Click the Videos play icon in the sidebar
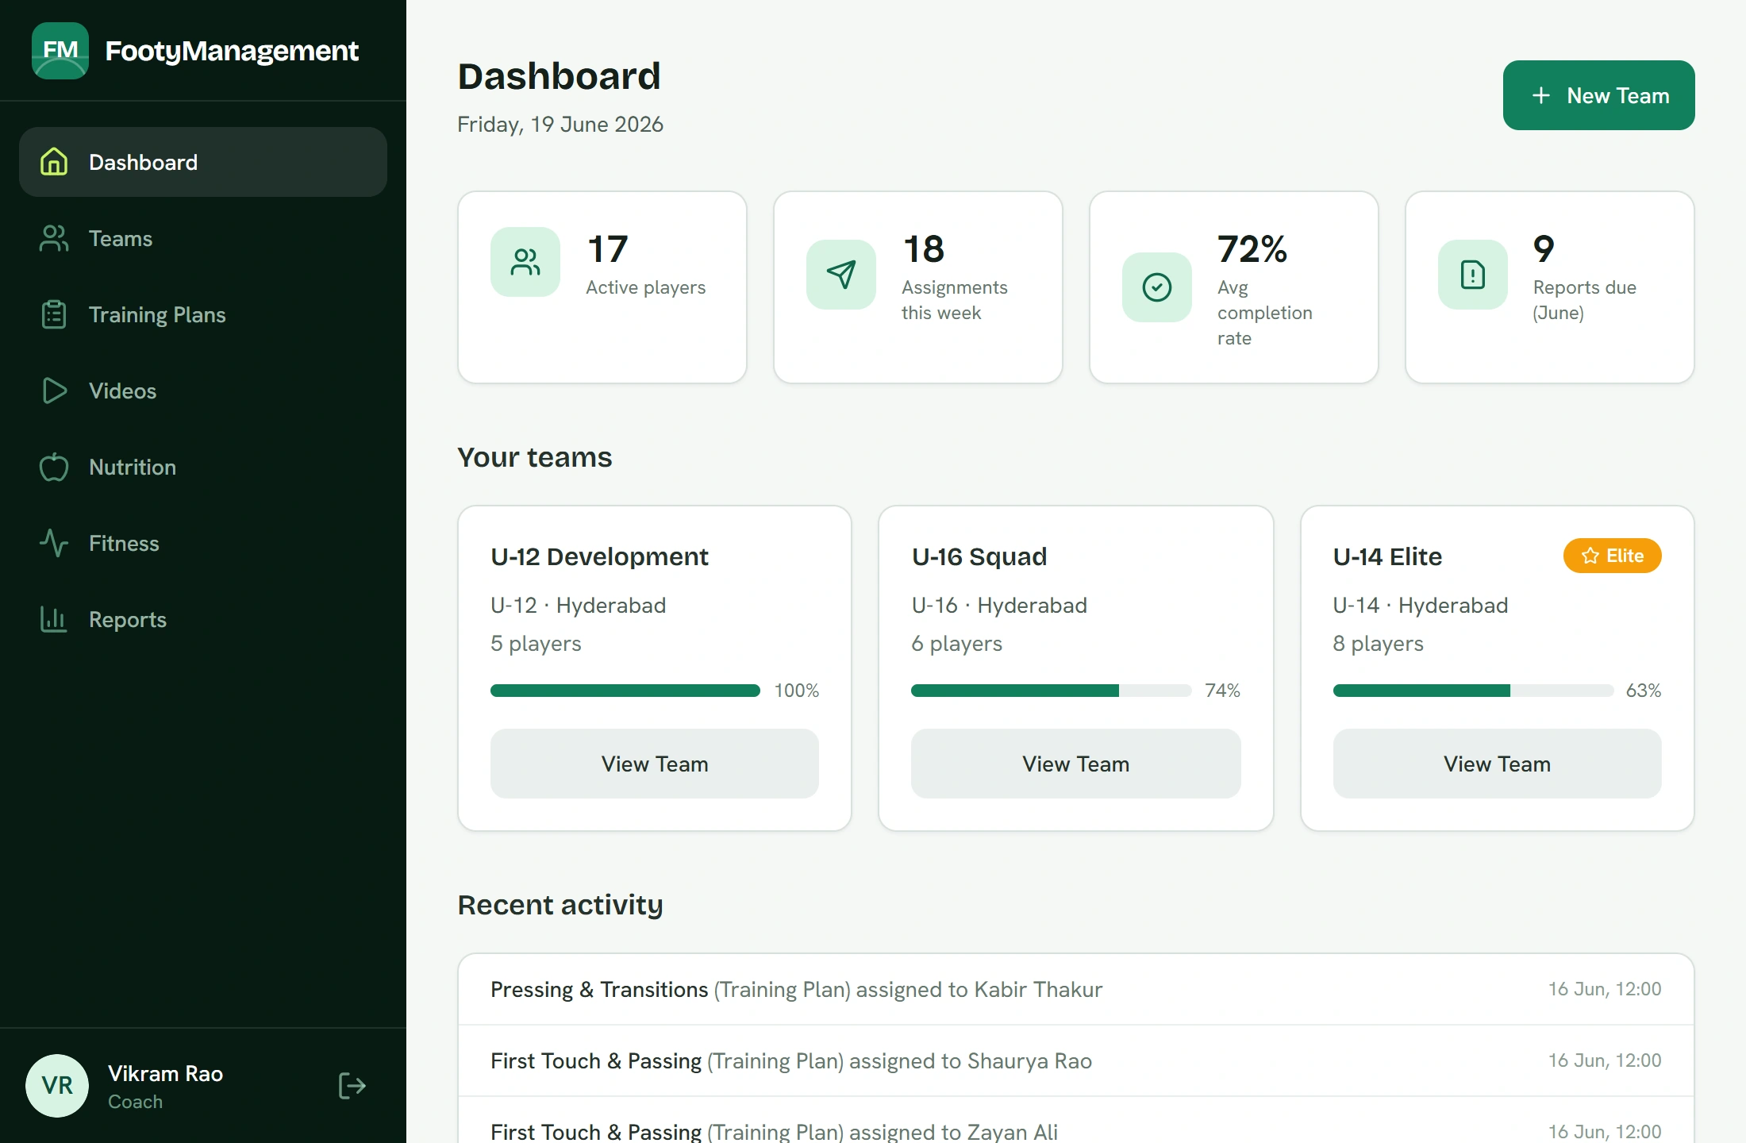1746x1143 pixels. point(54,391)
